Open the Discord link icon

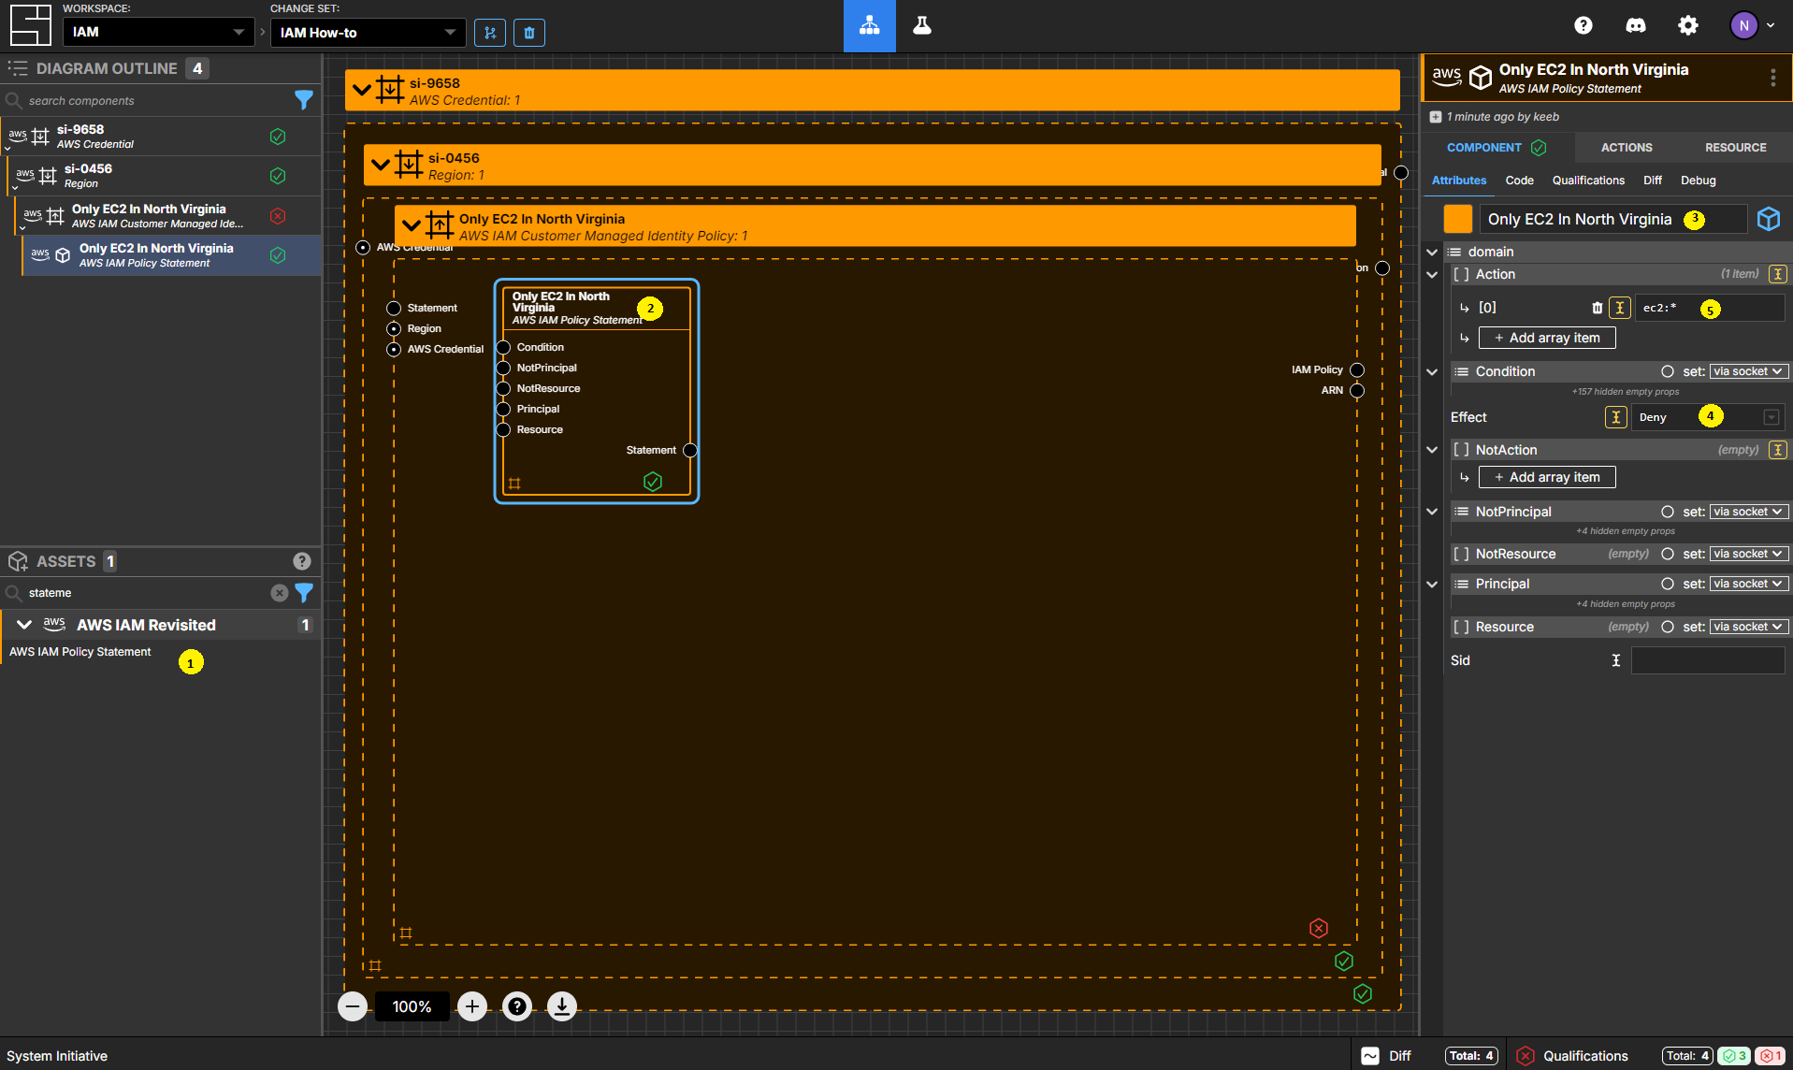coord(1636,26)
